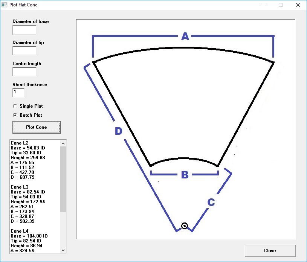The image size is (307, 262).
Task: Click 'Tip = 54.03 ID' under Cone L3
Action: pos(26,197)
